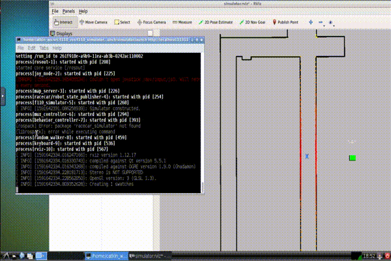Click the terminal window title bar icon

click(x=18, y=40)
